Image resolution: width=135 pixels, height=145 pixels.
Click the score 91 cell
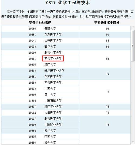click(x=105, y=35)
